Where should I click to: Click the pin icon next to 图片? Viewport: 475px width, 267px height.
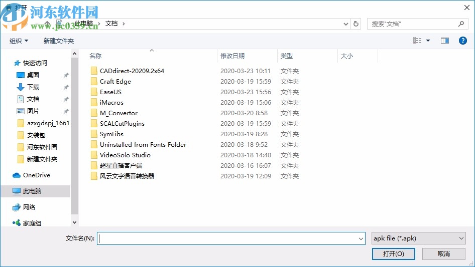coord(66,111)
